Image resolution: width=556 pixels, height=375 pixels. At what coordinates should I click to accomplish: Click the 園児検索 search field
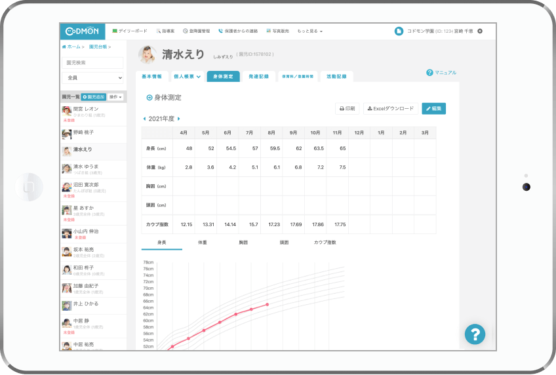92,63
